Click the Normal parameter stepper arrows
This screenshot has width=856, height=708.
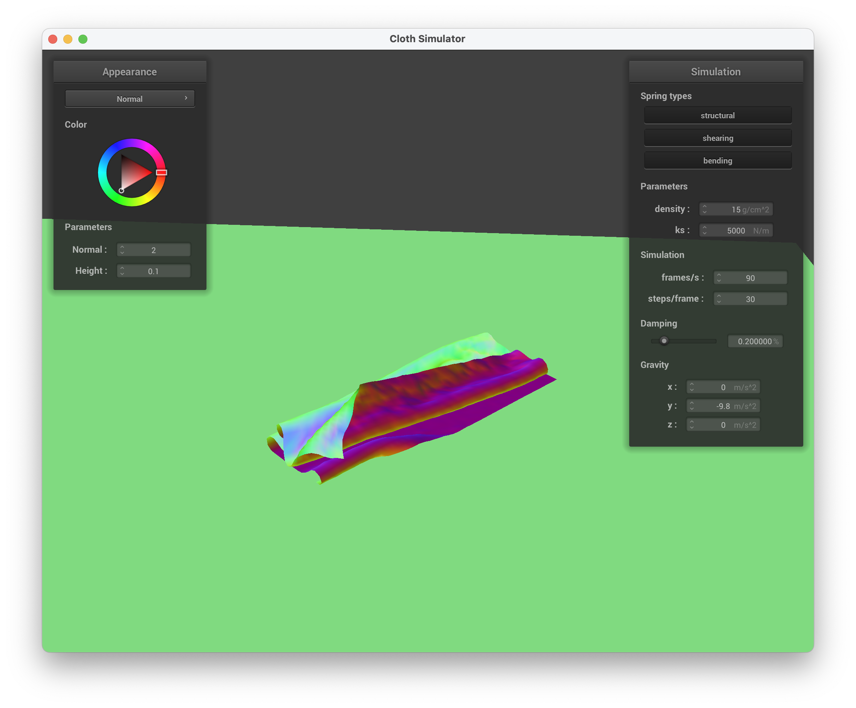coord(122,250)
